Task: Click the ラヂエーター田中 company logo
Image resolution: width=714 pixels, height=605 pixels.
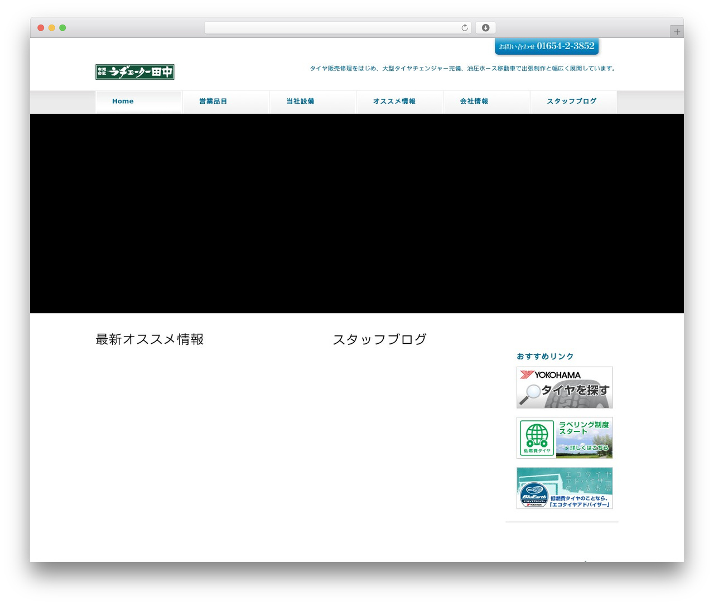Action: coord(135,72)
